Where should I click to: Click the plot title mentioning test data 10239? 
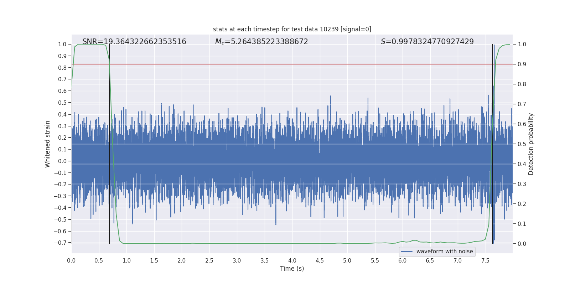click(x=292, y=29)
